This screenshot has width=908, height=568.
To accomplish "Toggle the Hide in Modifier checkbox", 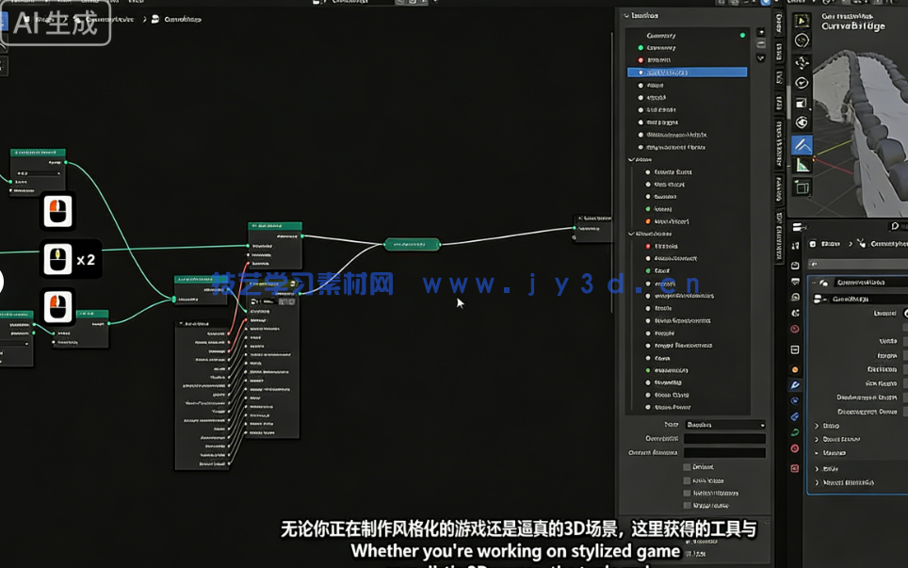I will coord(687,493).
